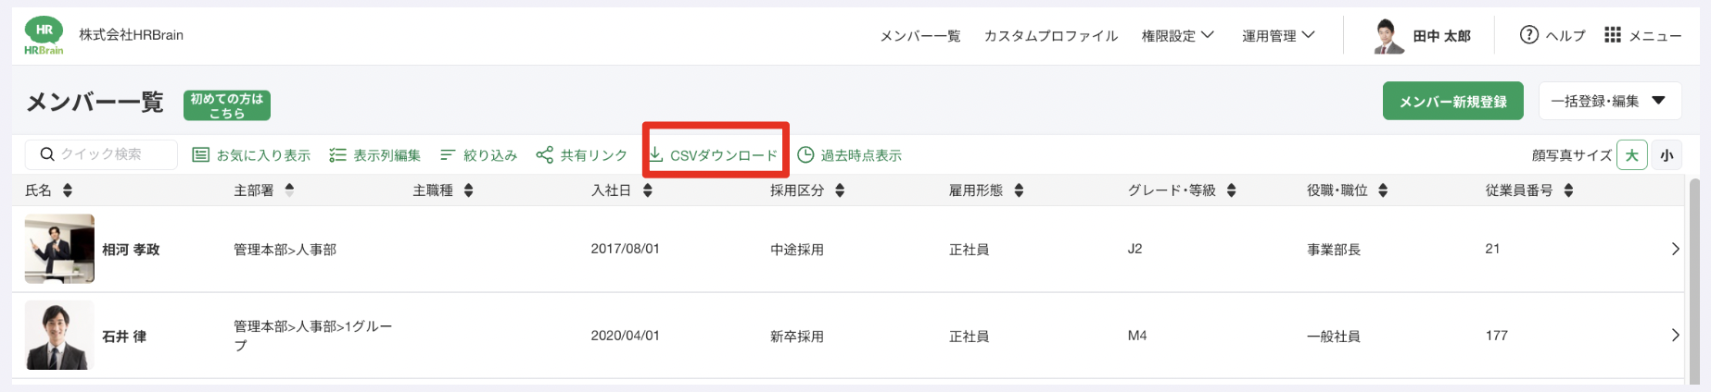Set face photo size to small (小)
Viewport: 1711px width, 392px height.
coord(1667,155)
